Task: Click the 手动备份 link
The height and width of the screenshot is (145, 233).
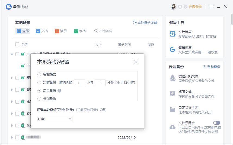Action: 214,67
